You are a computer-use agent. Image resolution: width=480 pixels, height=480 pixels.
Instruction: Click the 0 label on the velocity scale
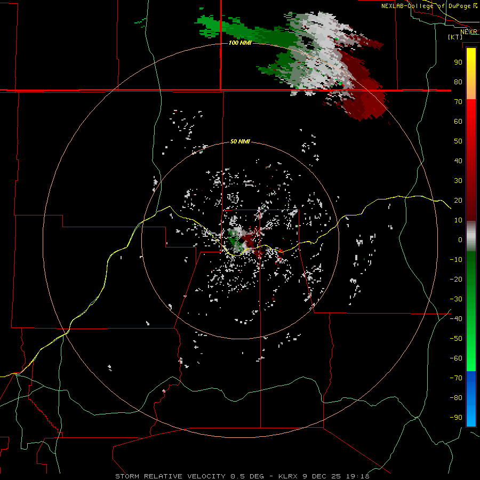[x=460, y=239]
